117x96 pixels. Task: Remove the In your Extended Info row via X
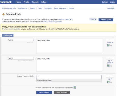[110, 76]
